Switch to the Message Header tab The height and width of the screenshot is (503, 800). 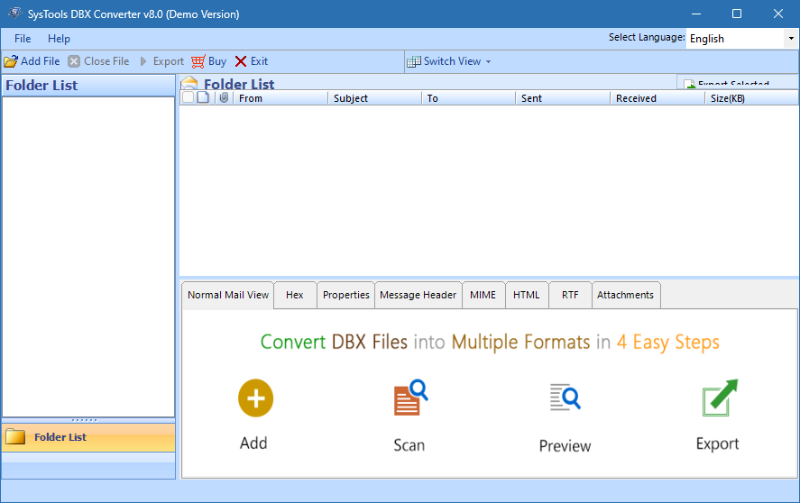tap(418, 295)
